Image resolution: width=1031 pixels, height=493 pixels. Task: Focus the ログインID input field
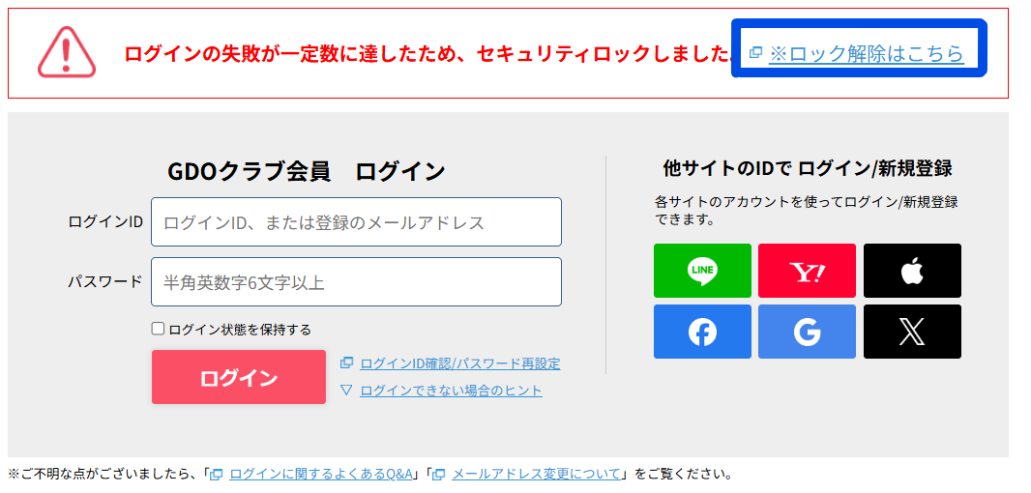pos(356,222)
